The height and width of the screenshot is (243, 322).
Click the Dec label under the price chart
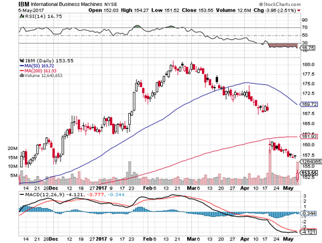pyautogui.click(x=54, y=188)
